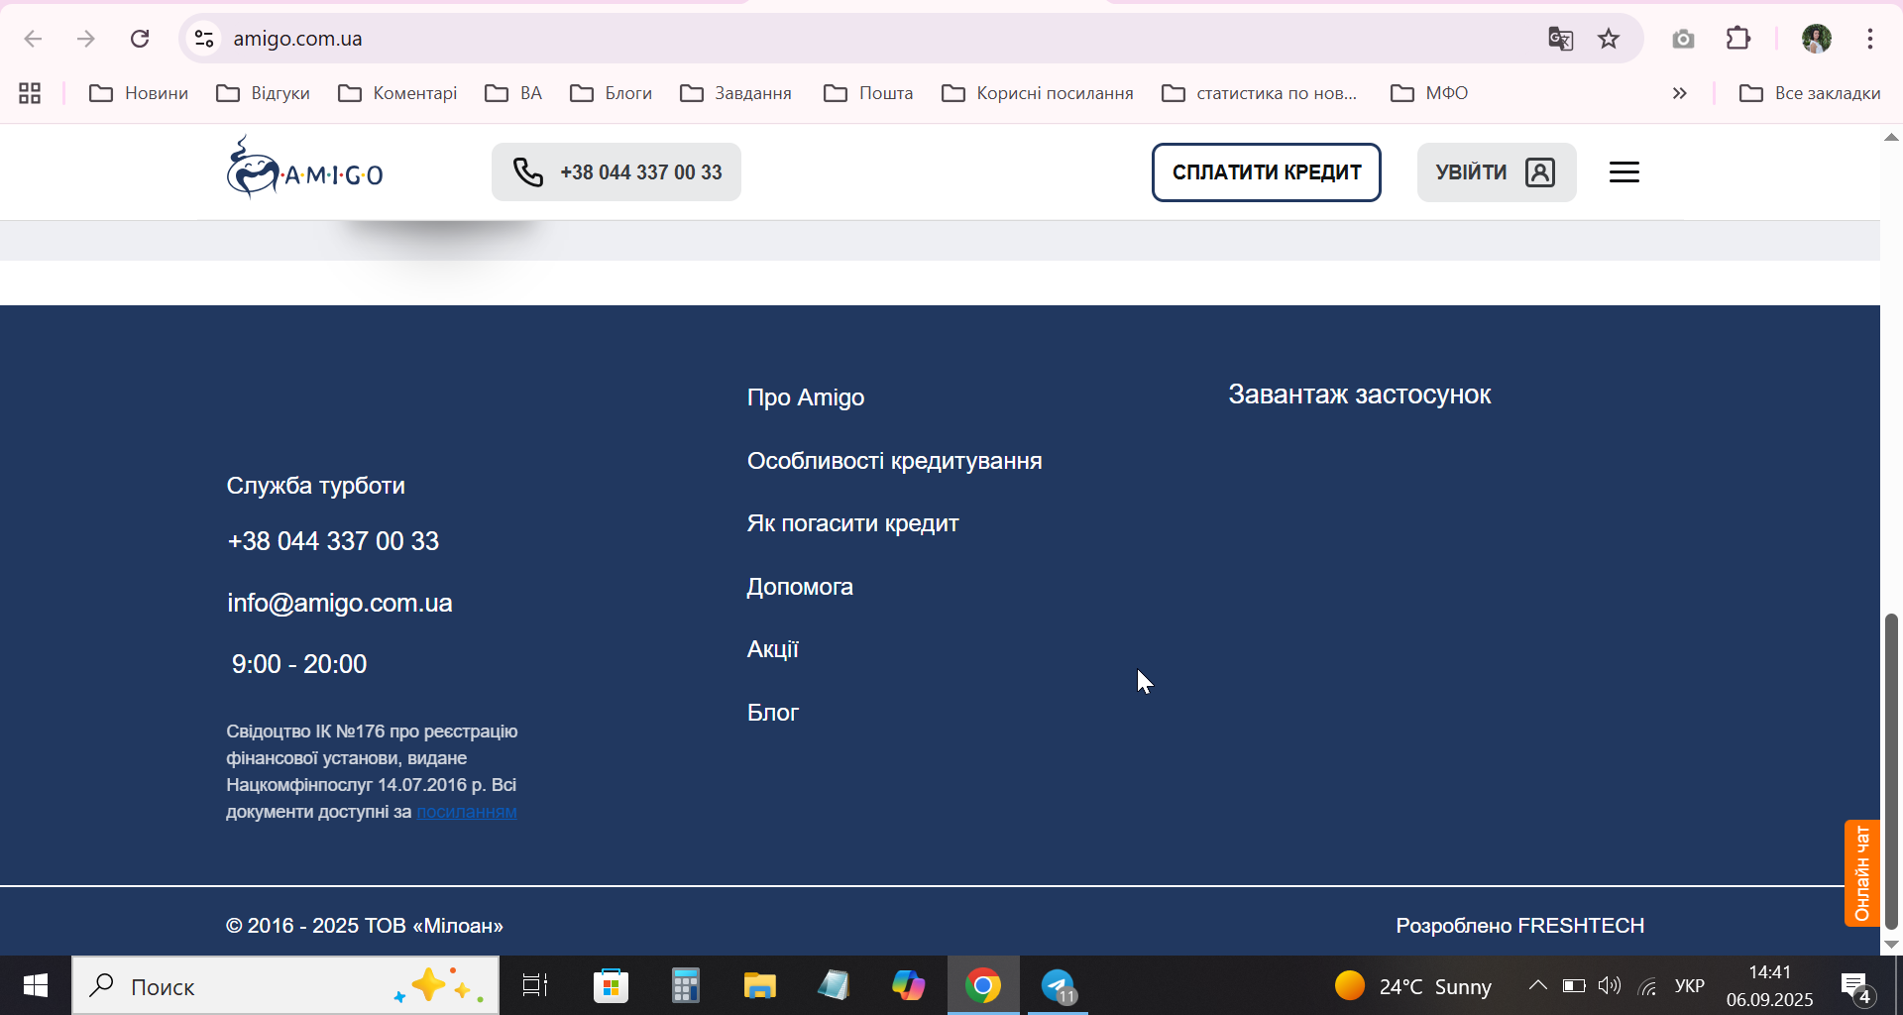Screen dimensions: 1903x1015
Task: Open the Все закладки folder
Action: pos(1810,93)
